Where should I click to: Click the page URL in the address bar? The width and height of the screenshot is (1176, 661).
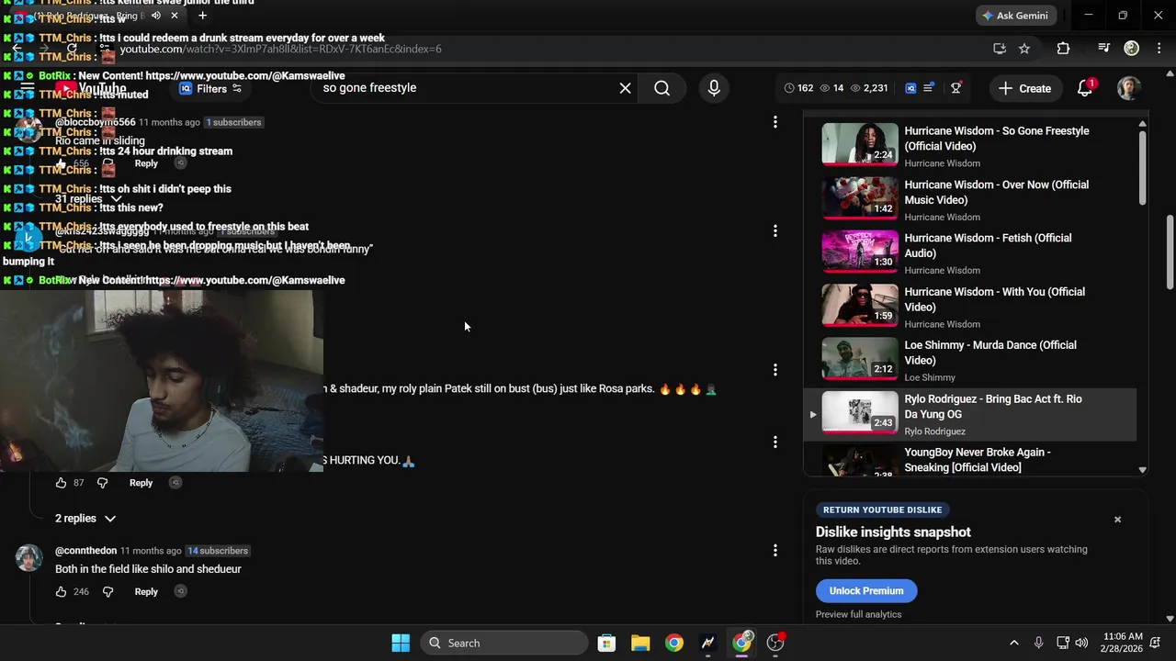(x=280, y=49)
